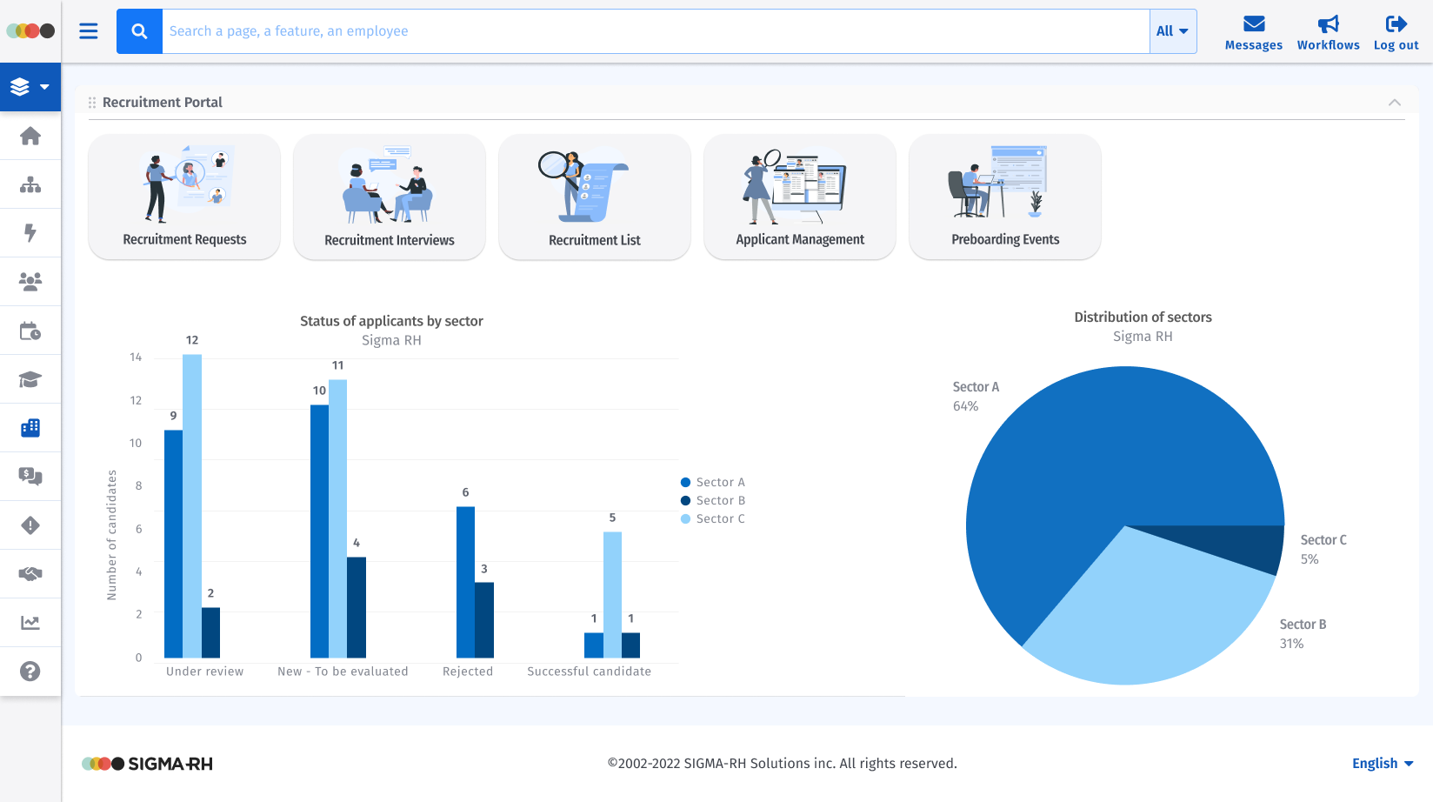Open Workflows megaphone icon
The width and height of the screenshot is (1433, 802).
coord(1328,23)
